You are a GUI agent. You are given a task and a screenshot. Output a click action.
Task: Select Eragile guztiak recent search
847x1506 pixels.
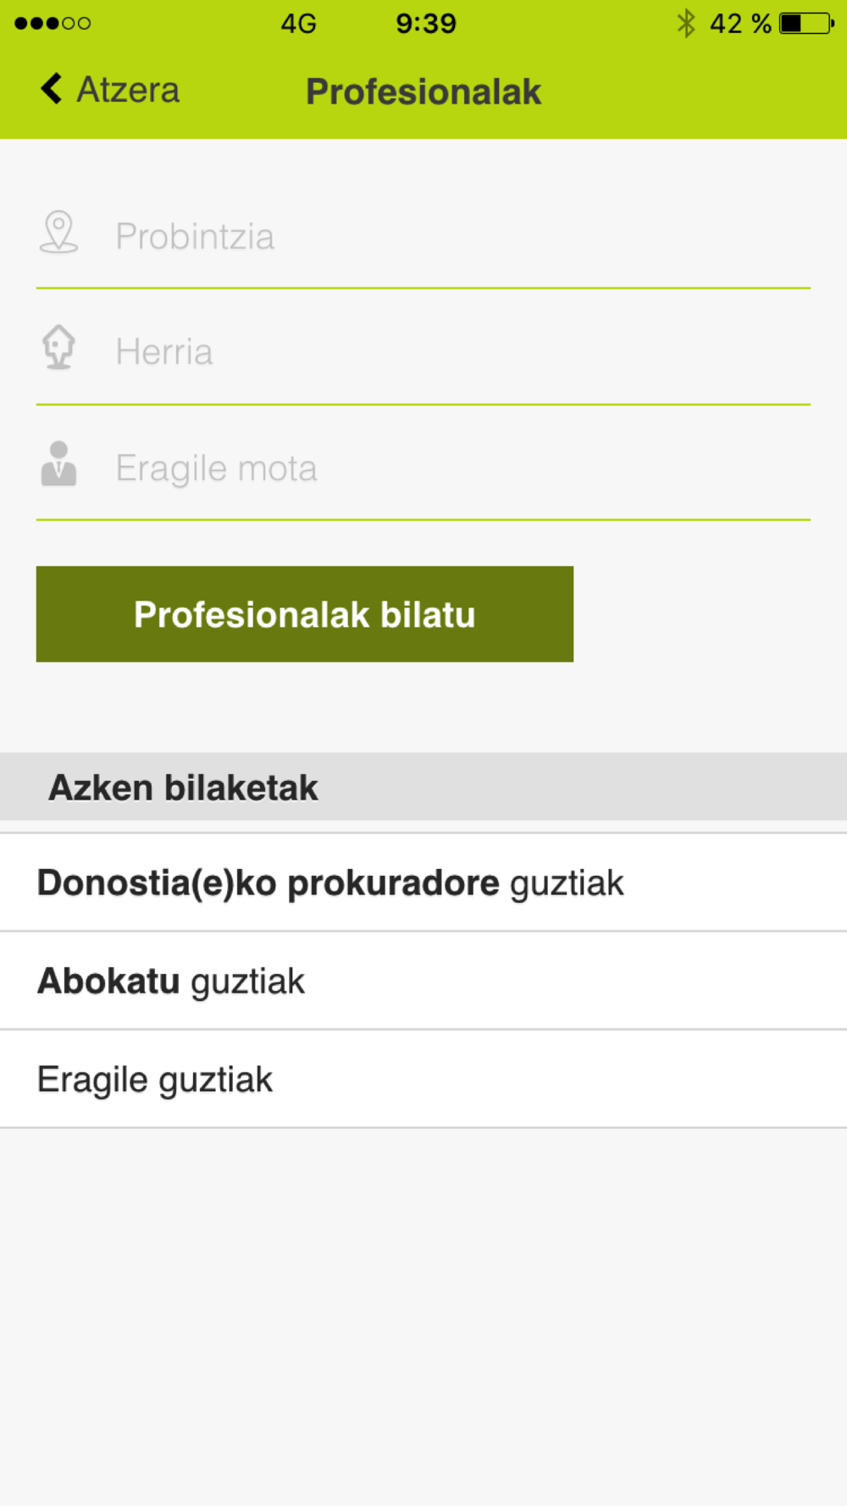click(x=423, y=1079)
